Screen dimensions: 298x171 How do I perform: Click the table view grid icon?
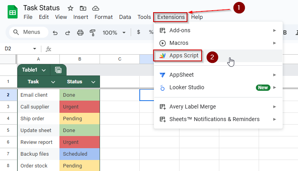[58, 70]
